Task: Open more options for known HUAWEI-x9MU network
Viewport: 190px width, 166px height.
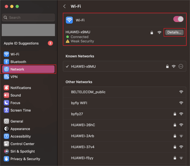Action: 181,66
